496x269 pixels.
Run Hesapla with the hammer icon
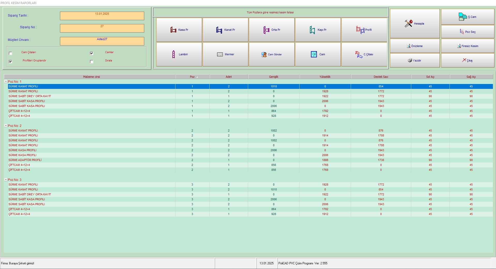tap(409, 24)
